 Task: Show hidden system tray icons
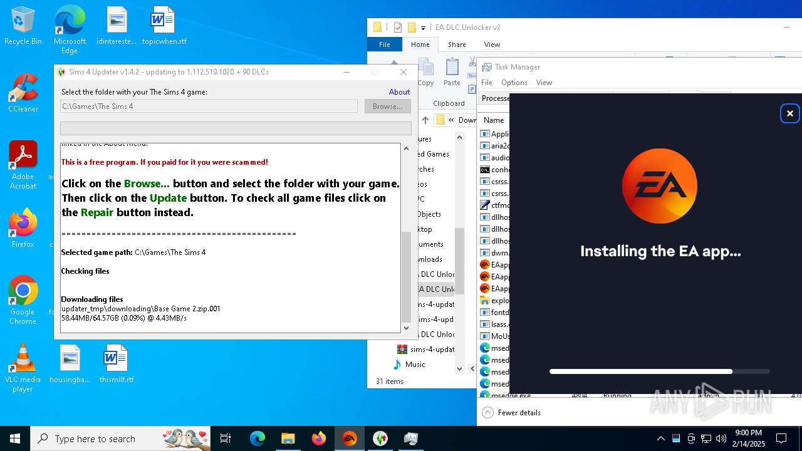pyautogui.click(x=660, y=438)
